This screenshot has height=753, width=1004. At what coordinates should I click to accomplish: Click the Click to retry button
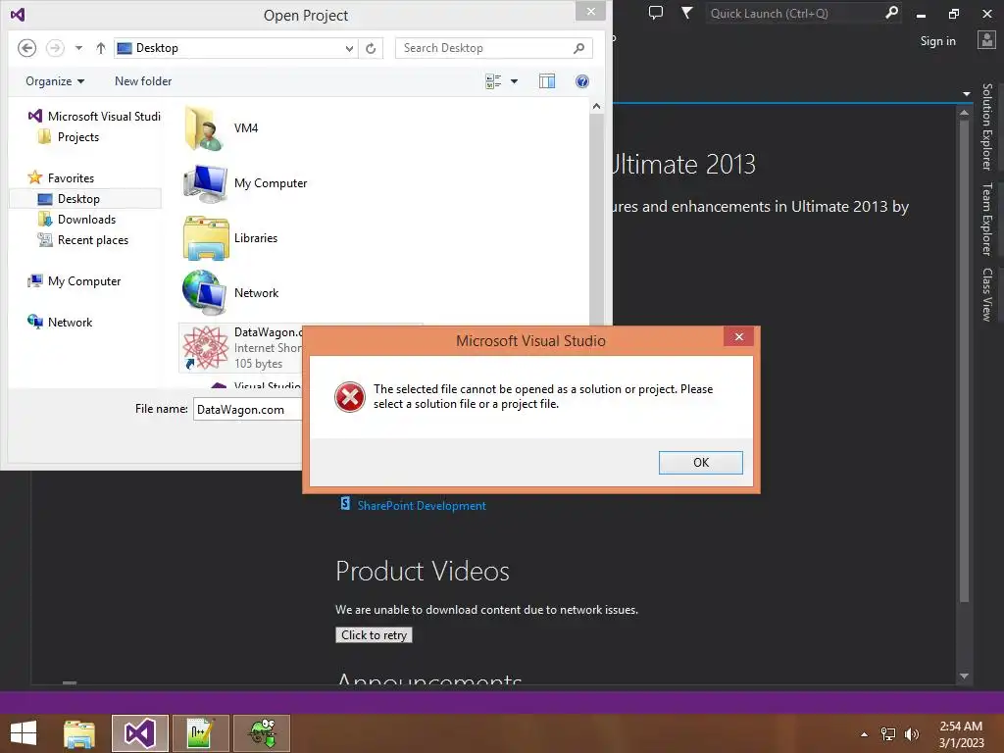coord(374,635)
